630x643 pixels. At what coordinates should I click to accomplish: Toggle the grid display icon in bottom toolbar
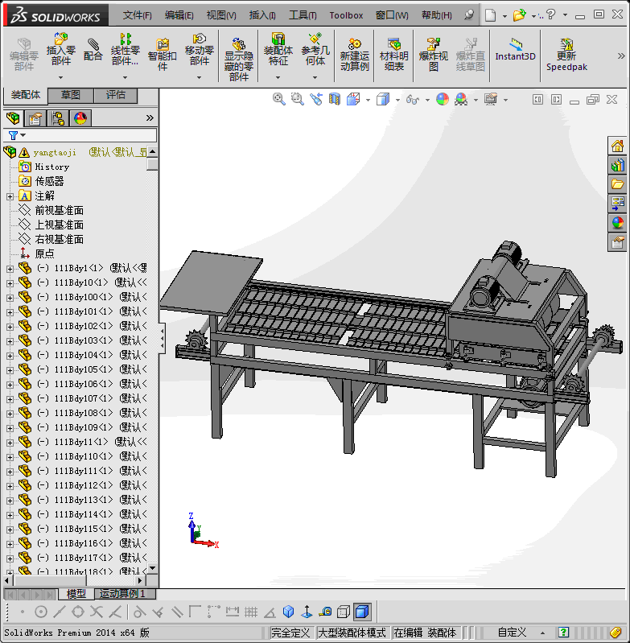251,612
